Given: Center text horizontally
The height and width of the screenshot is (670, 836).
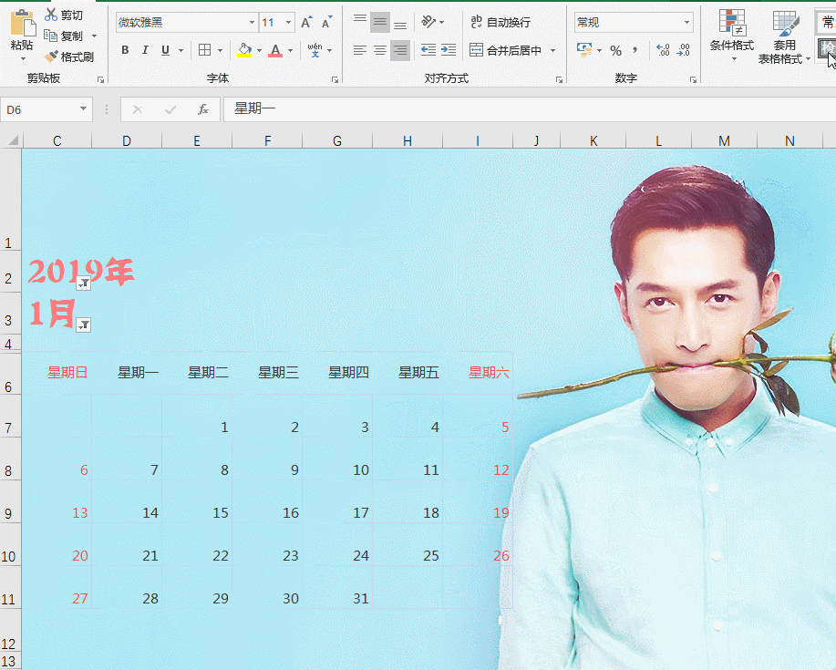Looking at the screenshot, I should (x=379, y=50).
